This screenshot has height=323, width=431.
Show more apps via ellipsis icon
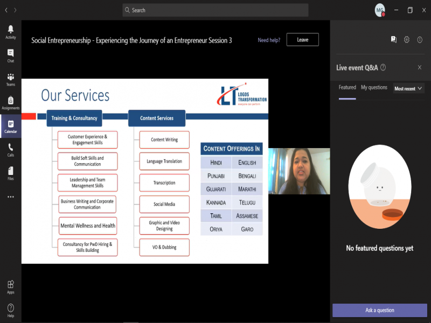click(x=10, y=197)
